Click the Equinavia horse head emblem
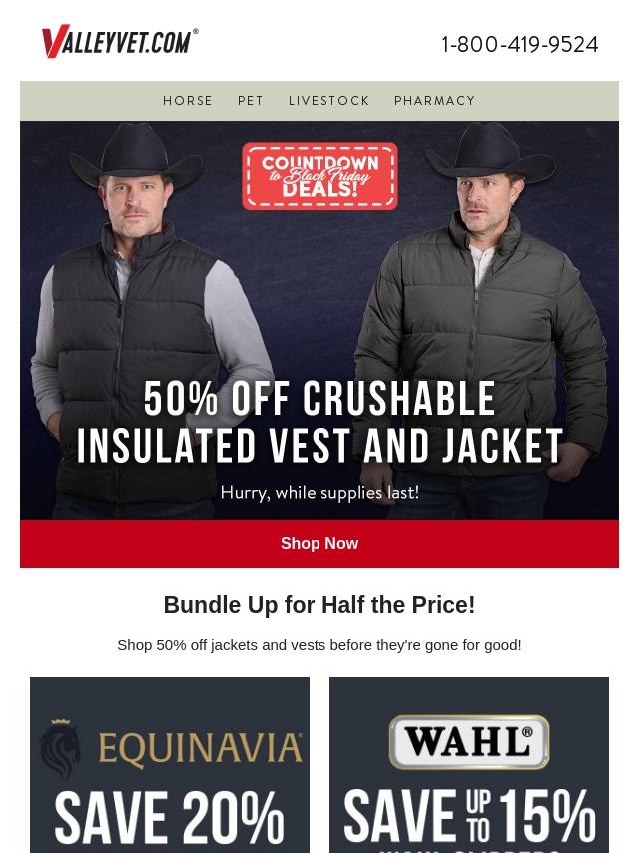 tap(60, 748)
